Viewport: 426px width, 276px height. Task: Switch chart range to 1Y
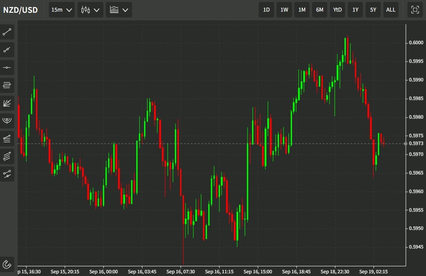356,10
